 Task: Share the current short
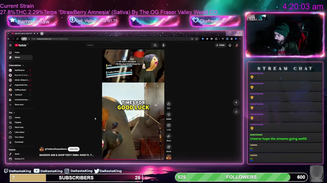169,136
